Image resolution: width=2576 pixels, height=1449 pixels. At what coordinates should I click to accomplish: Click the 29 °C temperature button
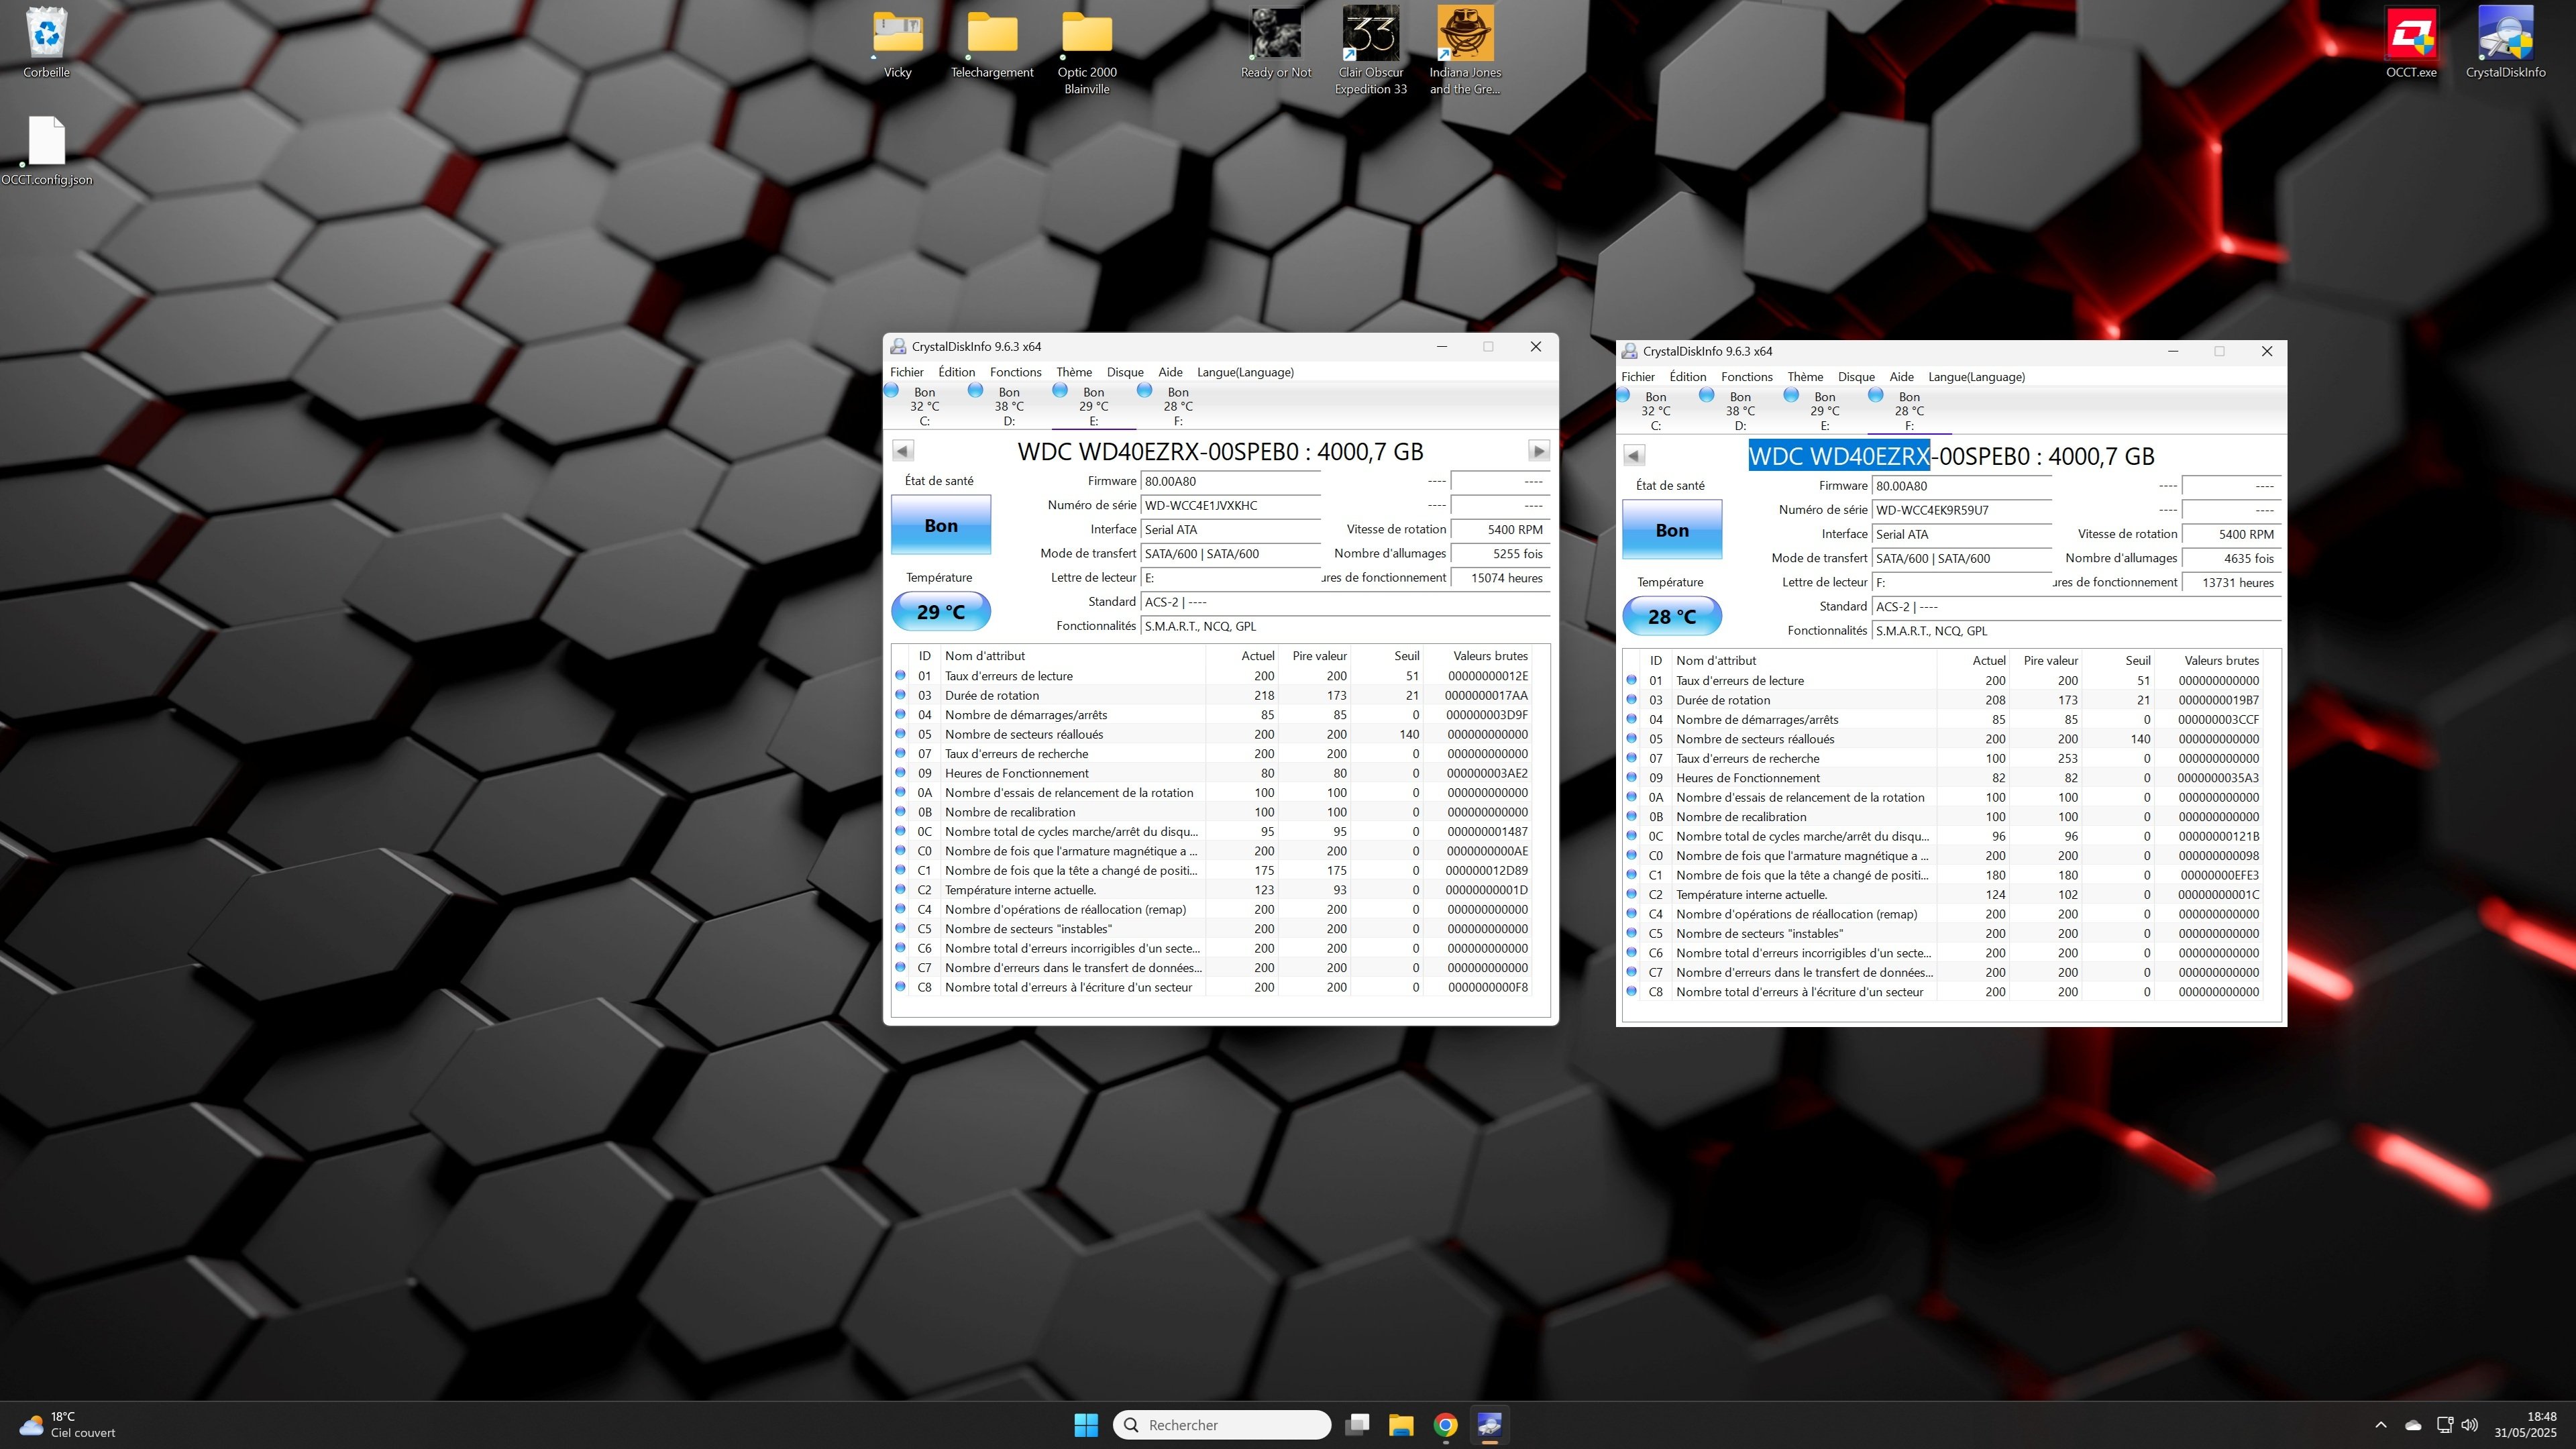point(940,611)
